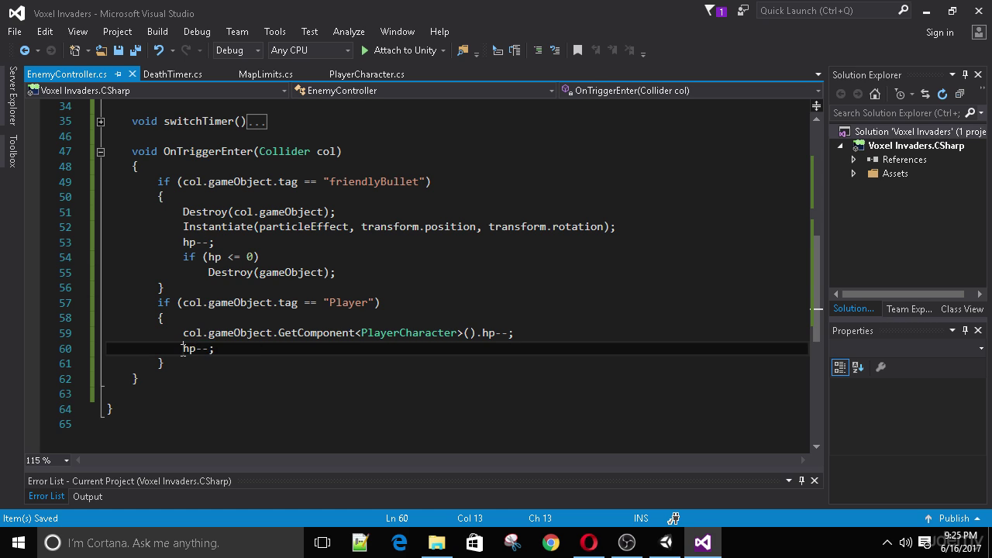Expand the Assets folder node

pyautogui.click(x=853, y=174)
